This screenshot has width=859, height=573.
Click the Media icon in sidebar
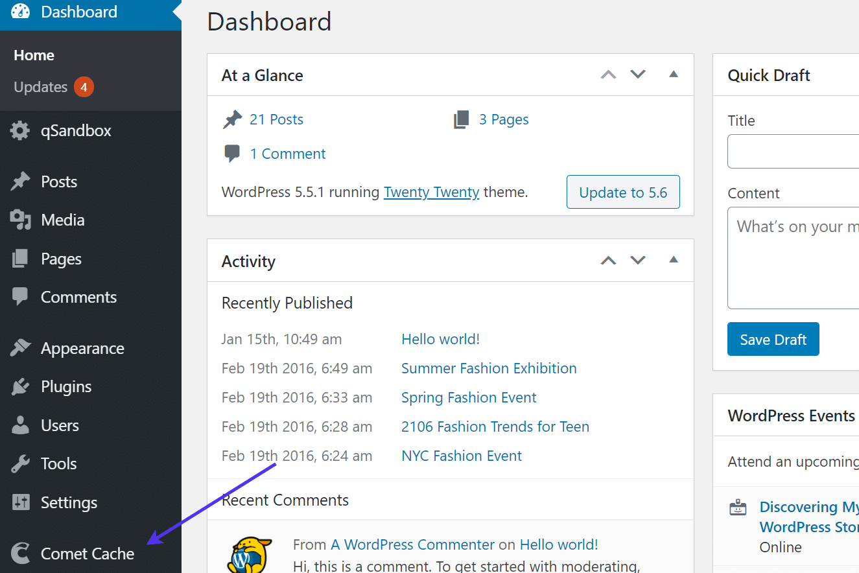pyautogui.click(x=20, y=220)
